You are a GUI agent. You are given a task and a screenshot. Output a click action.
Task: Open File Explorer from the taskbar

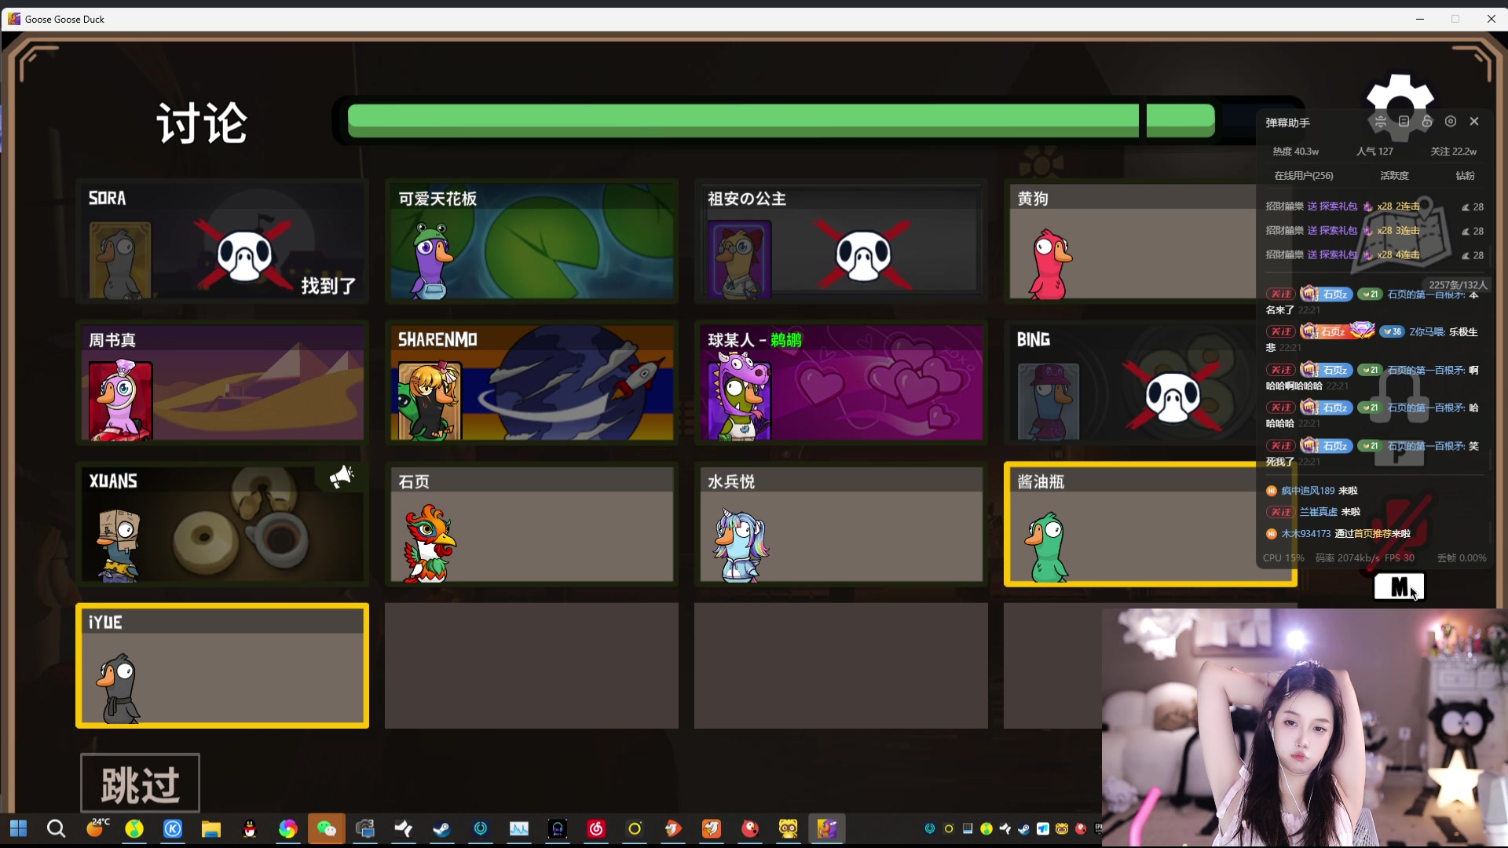click(211, 829)
